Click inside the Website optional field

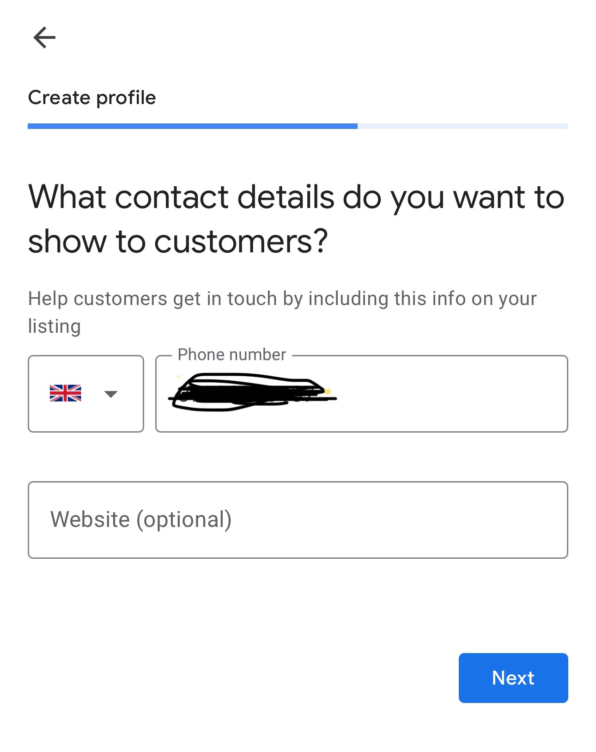tap(298, 519)
